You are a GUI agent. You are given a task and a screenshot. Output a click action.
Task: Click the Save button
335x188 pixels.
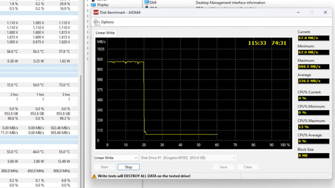click(223, 167)
